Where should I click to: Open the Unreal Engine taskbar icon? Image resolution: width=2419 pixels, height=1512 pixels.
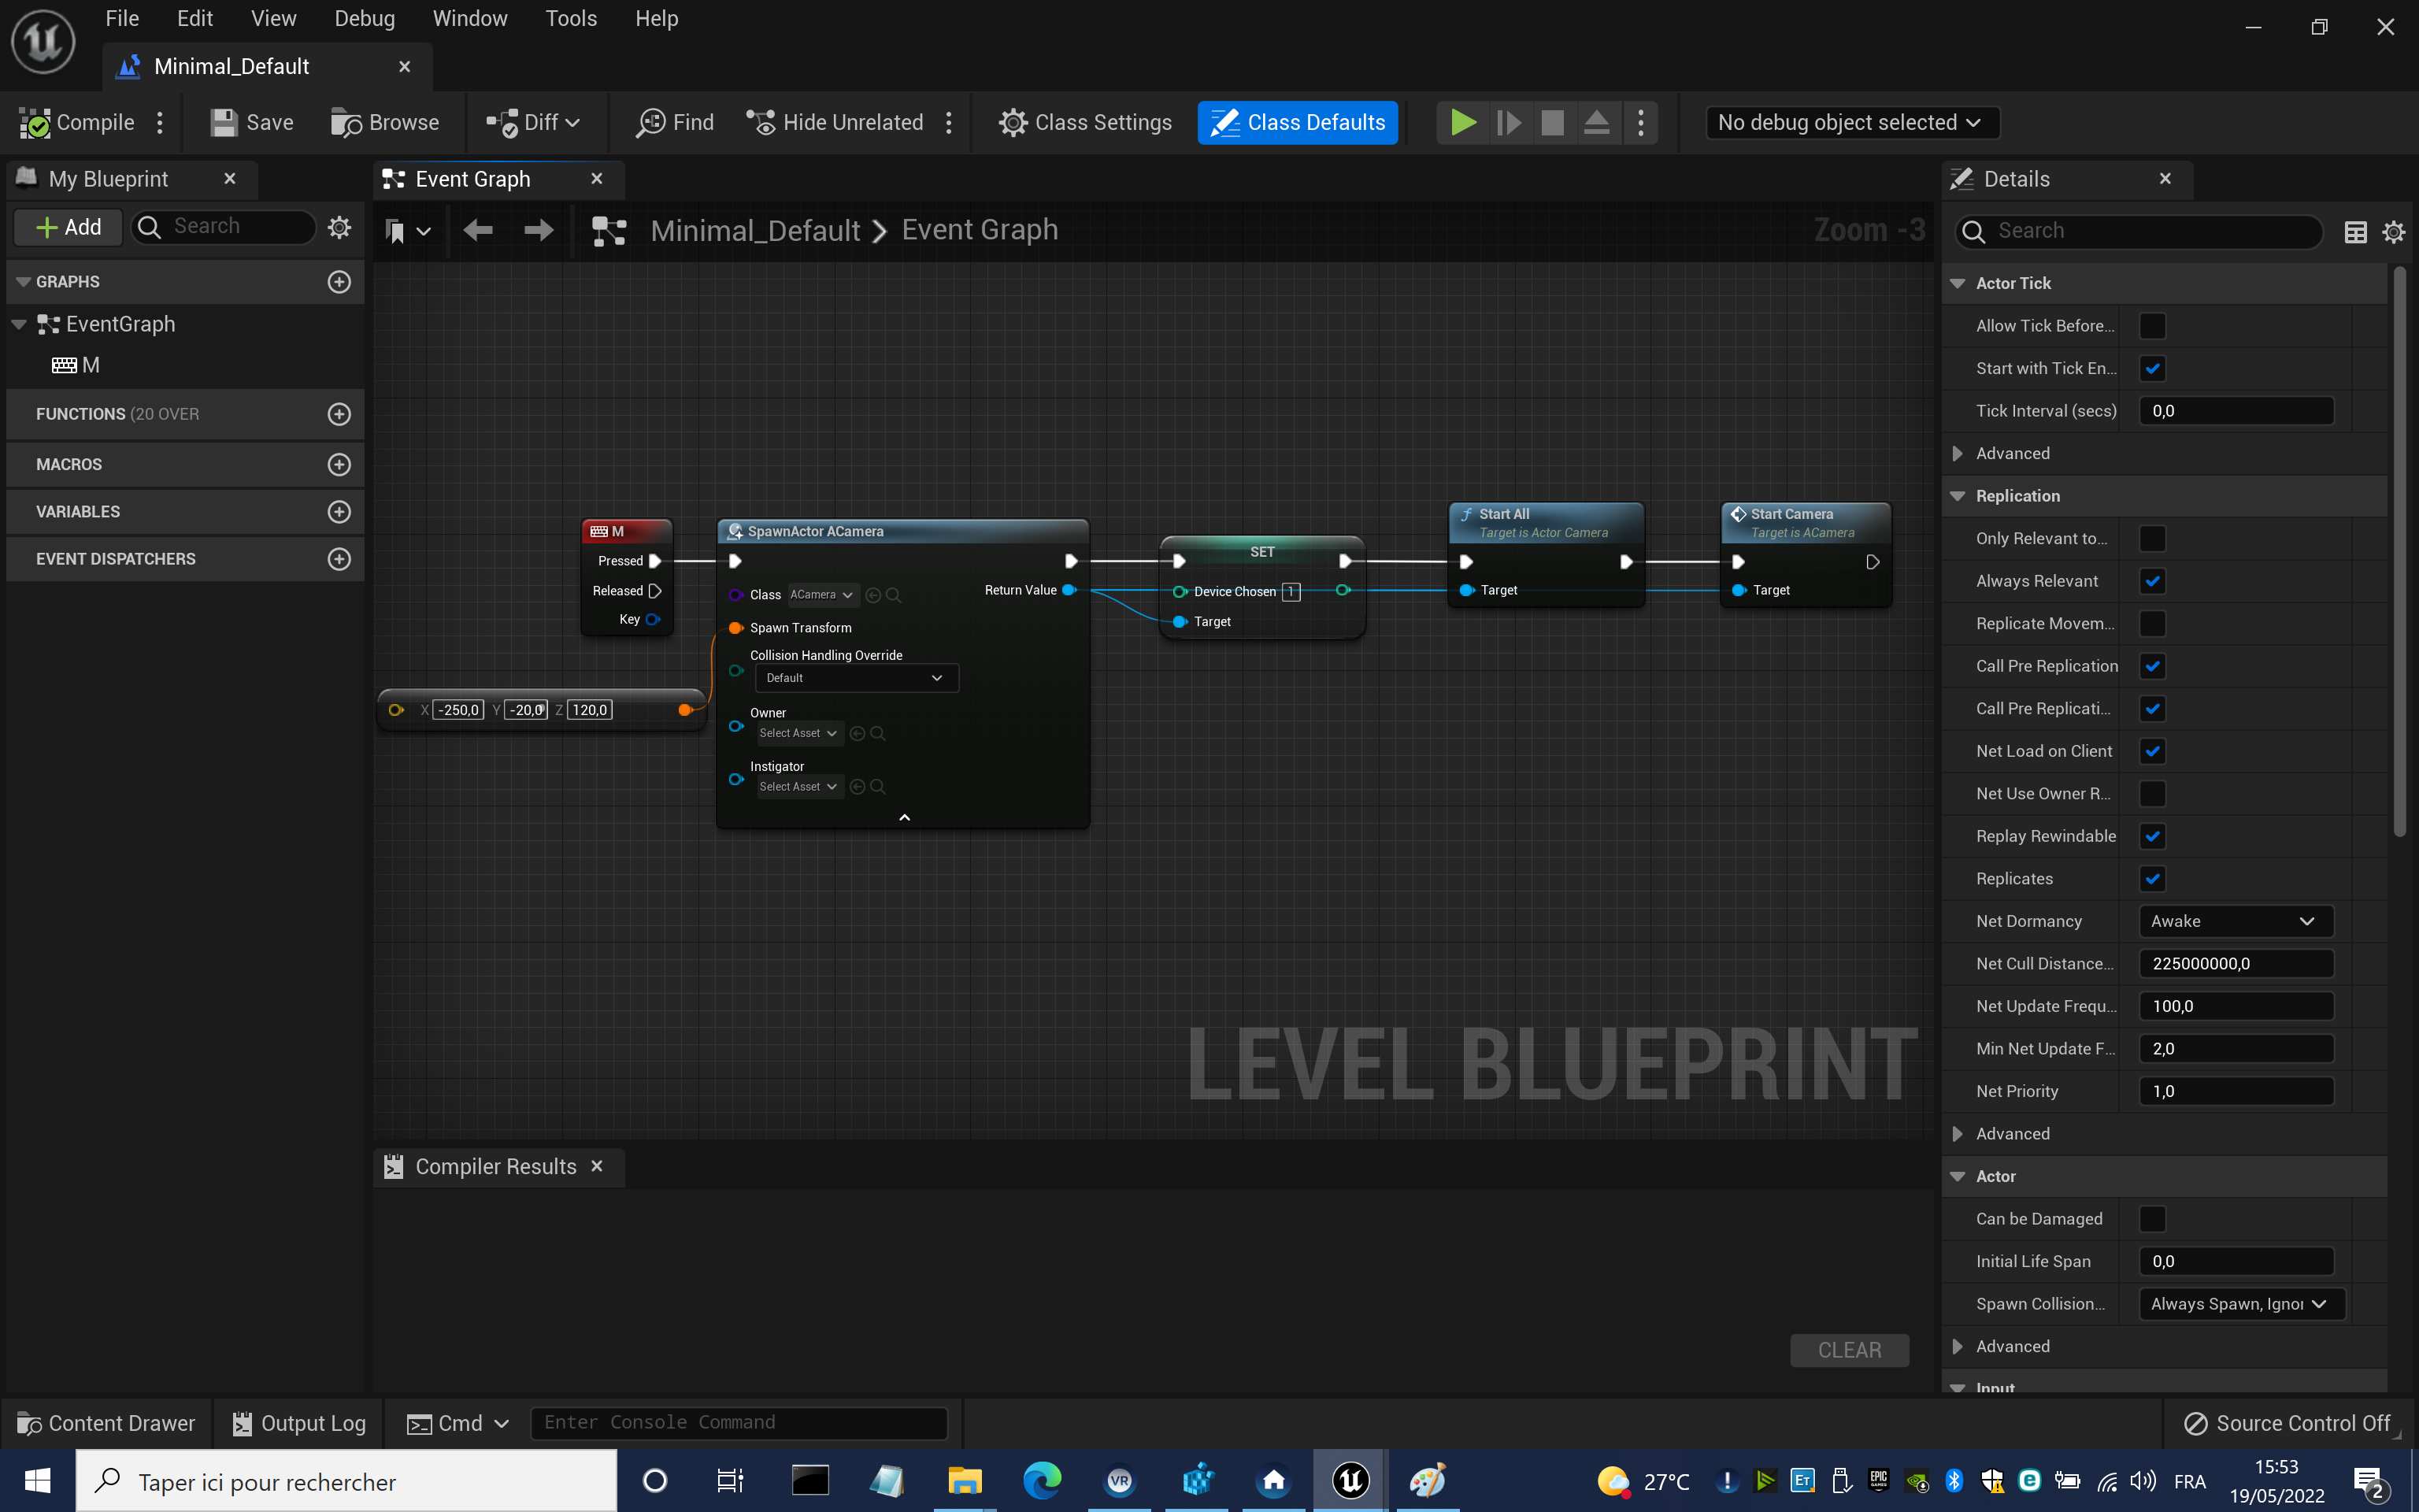pyautogui.click(x=1350, y=1480)
